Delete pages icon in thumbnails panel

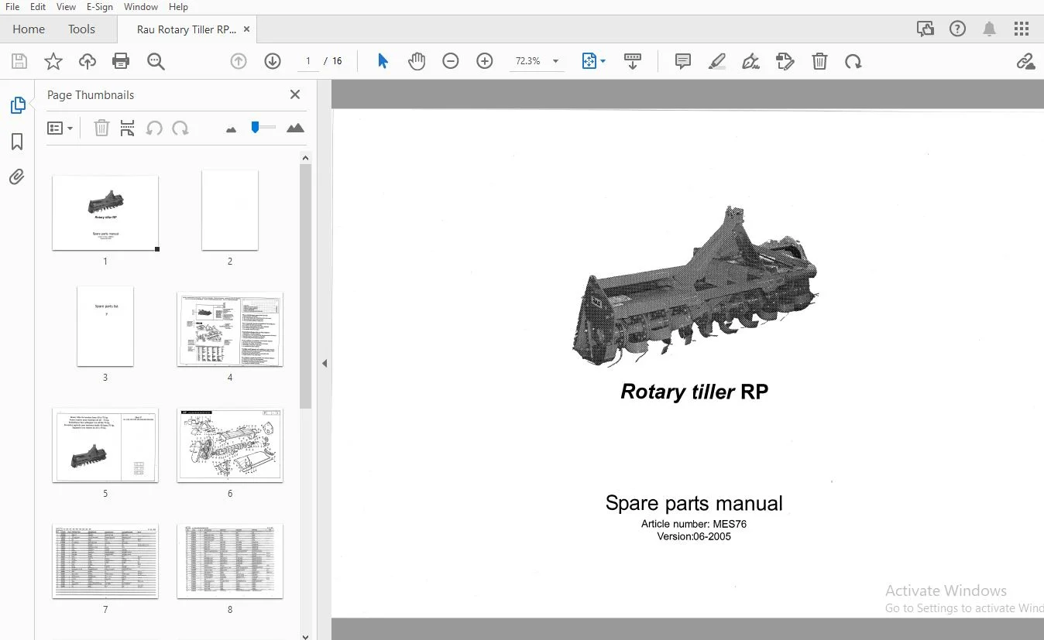click(x=101, y=128)
